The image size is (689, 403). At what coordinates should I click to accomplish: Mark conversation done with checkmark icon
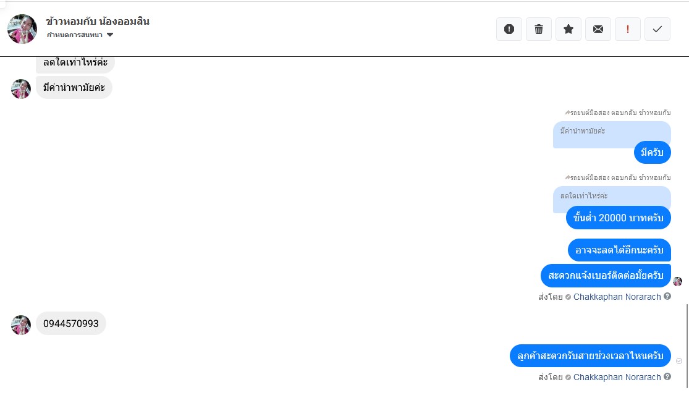pos(657,29)
